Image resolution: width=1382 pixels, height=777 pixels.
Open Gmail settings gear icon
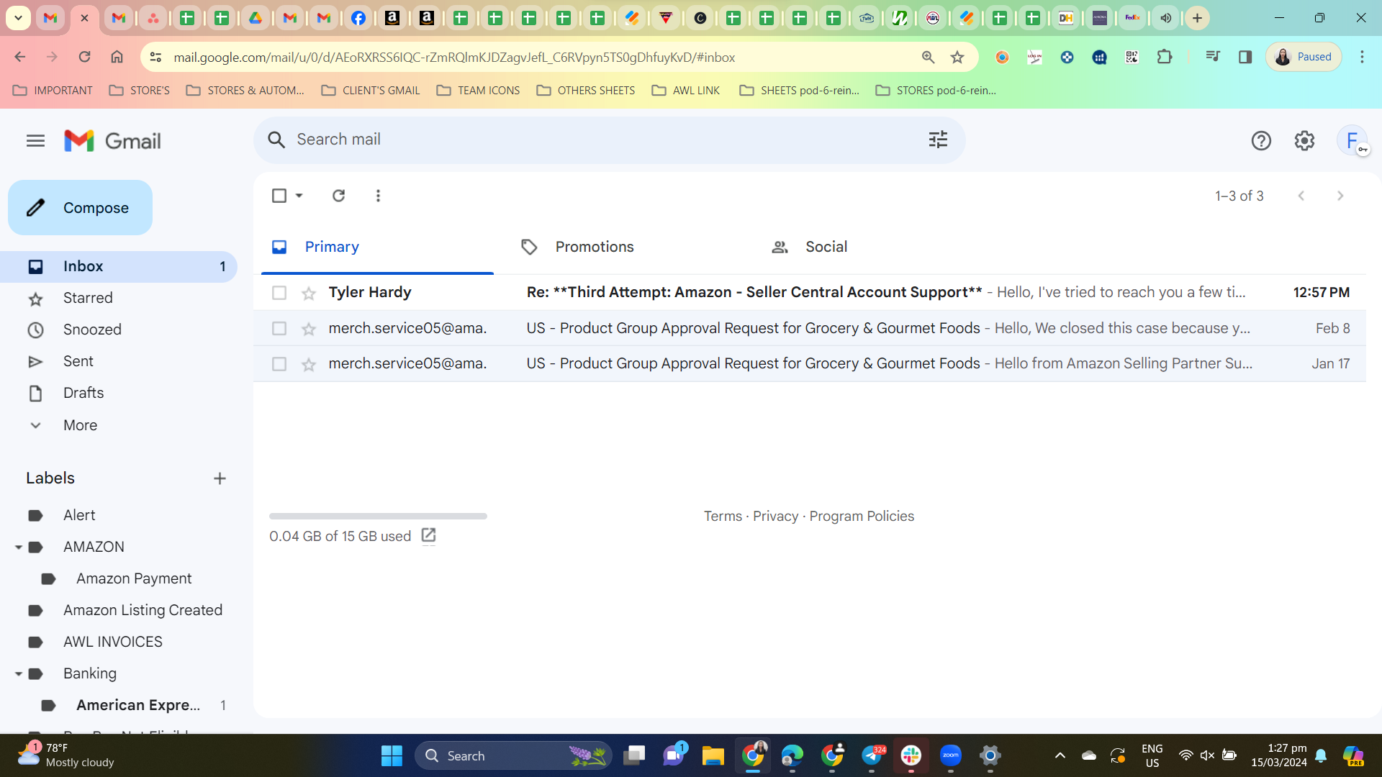coord(1304,141)
